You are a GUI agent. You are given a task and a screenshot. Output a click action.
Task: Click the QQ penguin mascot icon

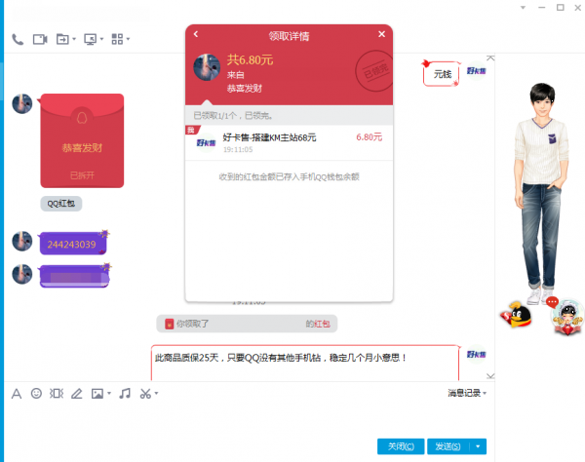[x=516, y=315]
